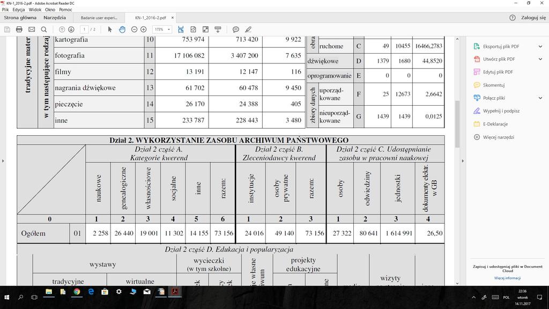549x309 pixels.
Task: Open Windows taskbar search
Action: (x=21, y=297)
